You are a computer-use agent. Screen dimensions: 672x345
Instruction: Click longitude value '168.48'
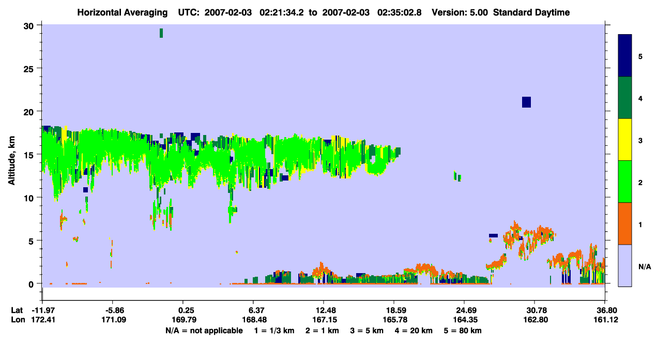click(254, 320)
